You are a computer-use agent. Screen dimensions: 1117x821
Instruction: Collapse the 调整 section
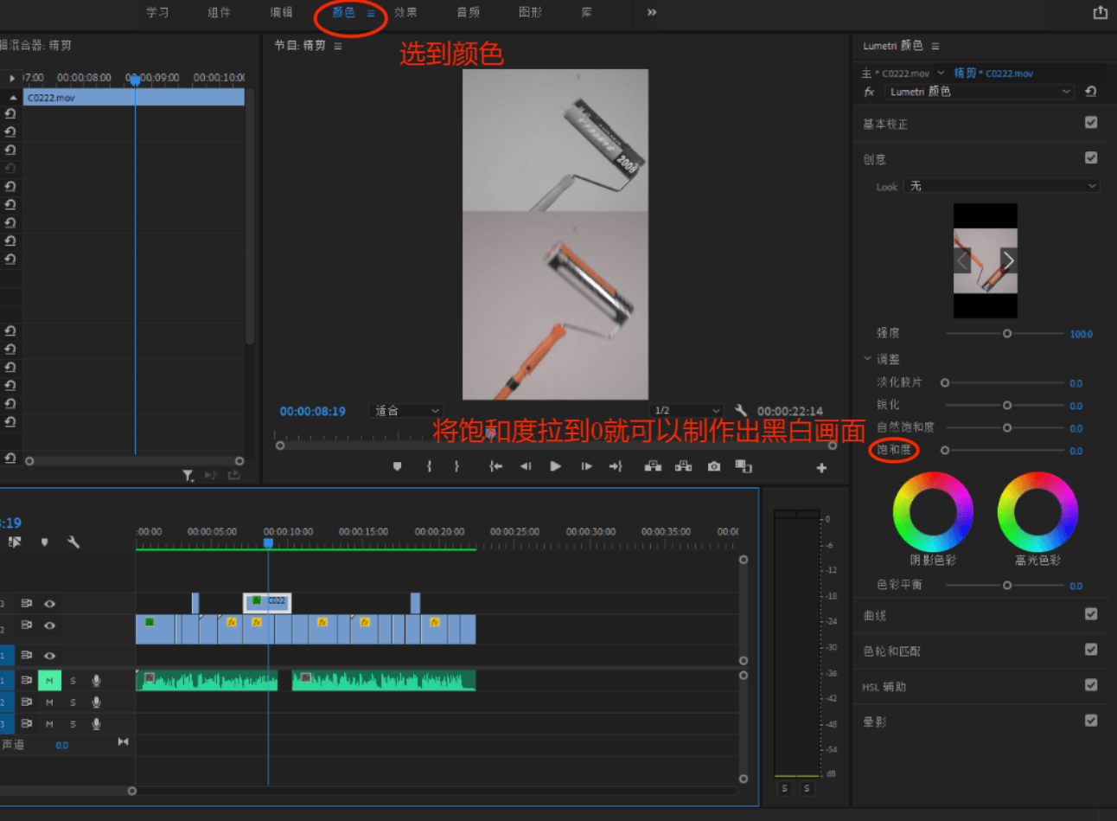[x=867, y=359]
